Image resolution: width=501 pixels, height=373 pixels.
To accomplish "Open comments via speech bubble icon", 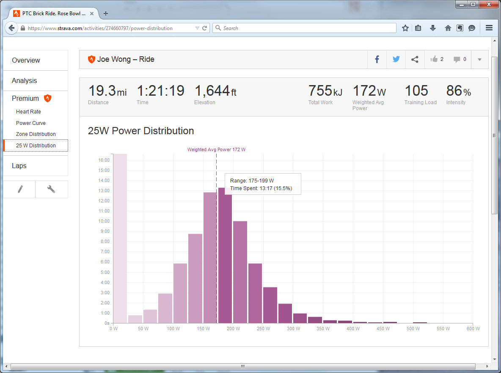I will tap(457, 59).
